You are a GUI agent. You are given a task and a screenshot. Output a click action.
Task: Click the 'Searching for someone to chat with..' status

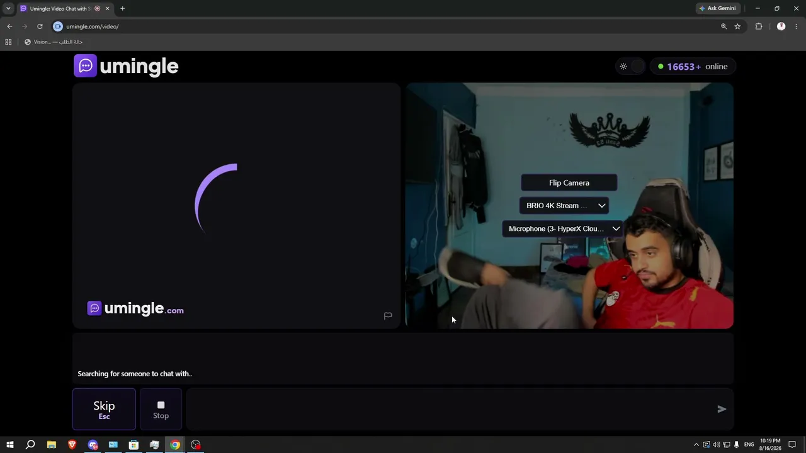[x=135, y=374]
